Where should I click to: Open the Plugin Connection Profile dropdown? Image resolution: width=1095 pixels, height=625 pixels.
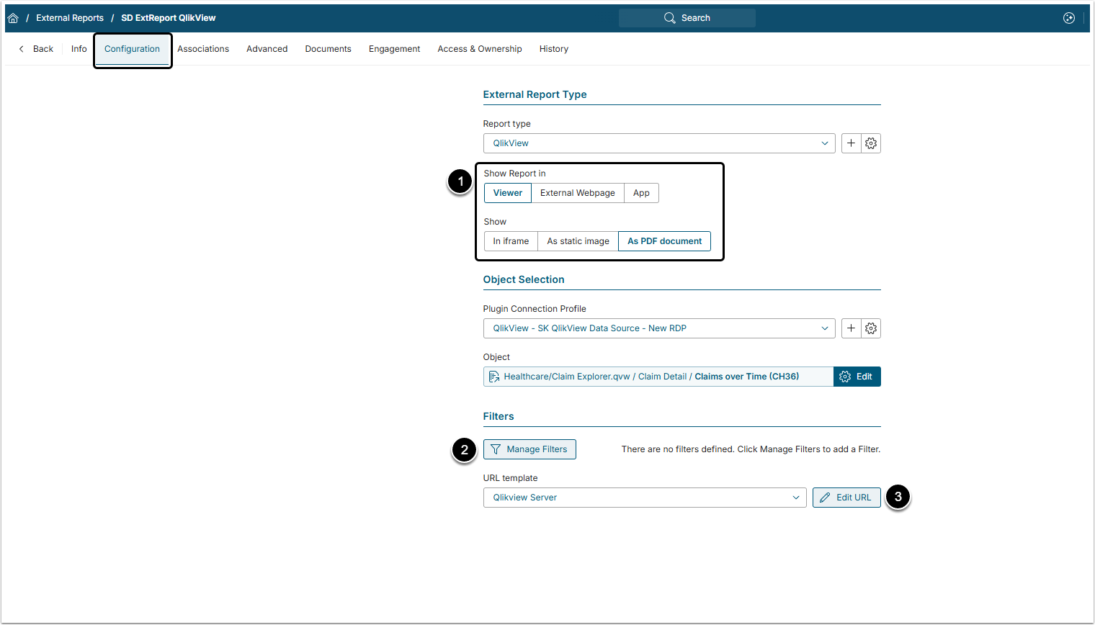pos(658,328)
